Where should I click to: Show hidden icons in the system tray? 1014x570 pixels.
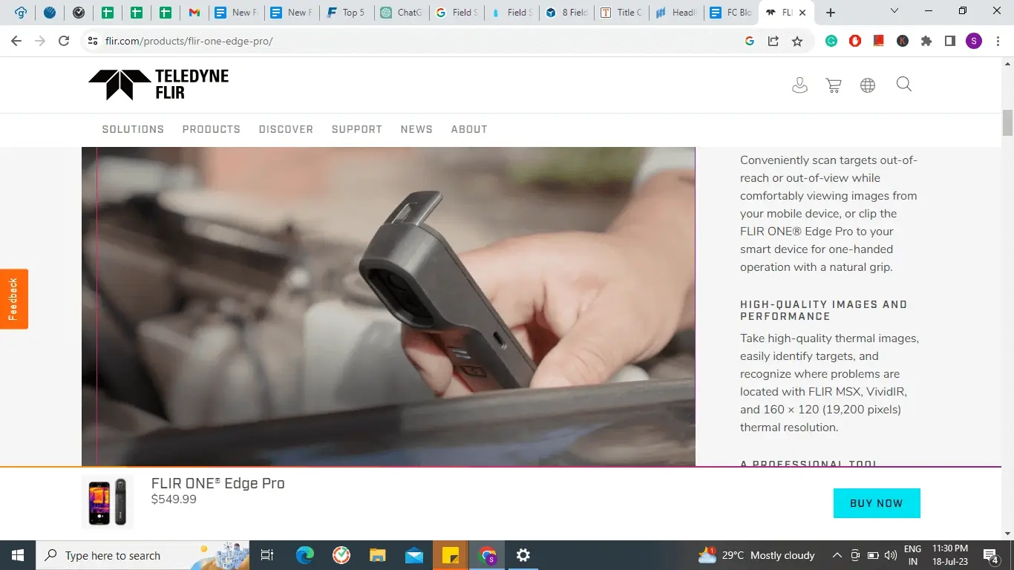836,555
